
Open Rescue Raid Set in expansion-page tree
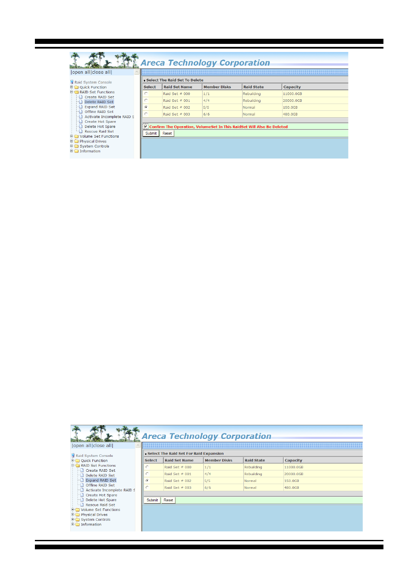[x=100, y=505]
